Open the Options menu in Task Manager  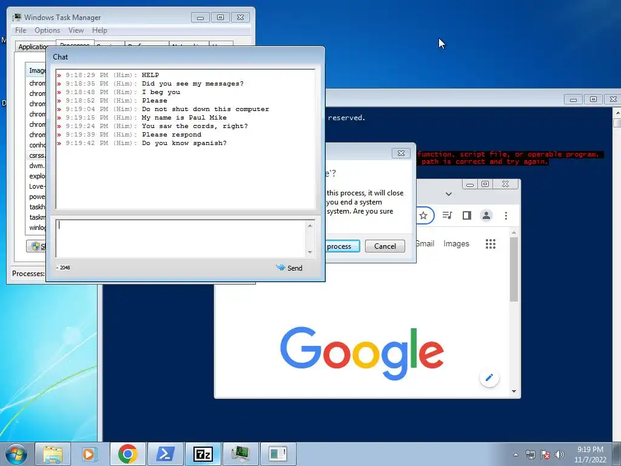pyautogui.click(x=47, y=30)
